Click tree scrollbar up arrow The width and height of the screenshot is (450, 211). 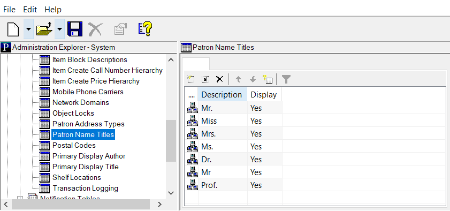pos(171,60)
